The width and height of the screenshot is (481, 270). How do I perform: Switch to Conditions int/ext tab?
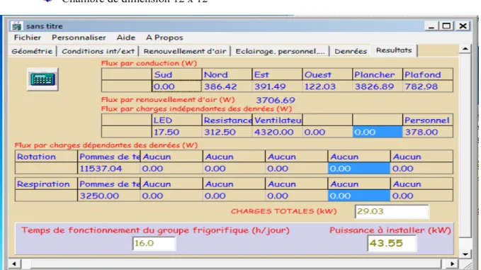[x=98, y=51]
